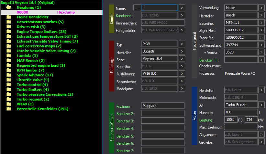Open the Ausführung W16 8.0 arrow button
The height and width of the screenshot is (154, 266).
pos(182,74)
